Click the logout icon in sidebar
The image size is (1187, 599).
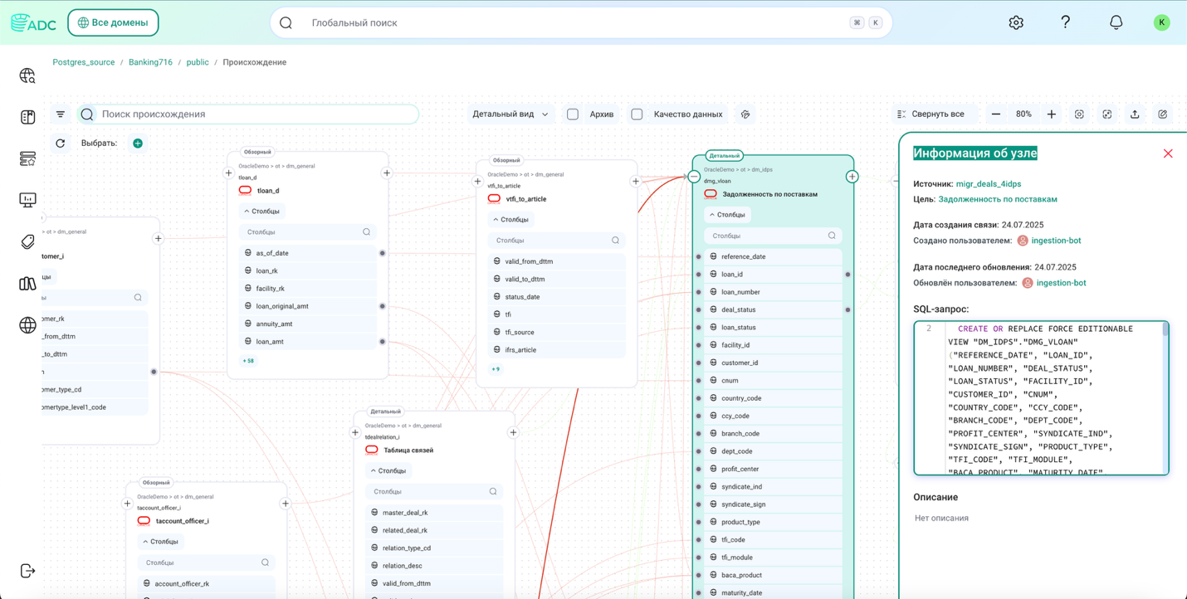tap(27, 571)
